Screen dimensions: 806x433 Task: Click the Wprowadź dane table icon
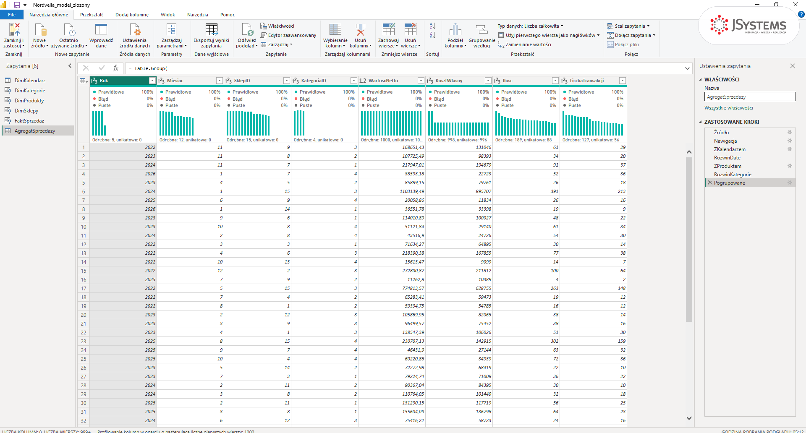(101, 30)
